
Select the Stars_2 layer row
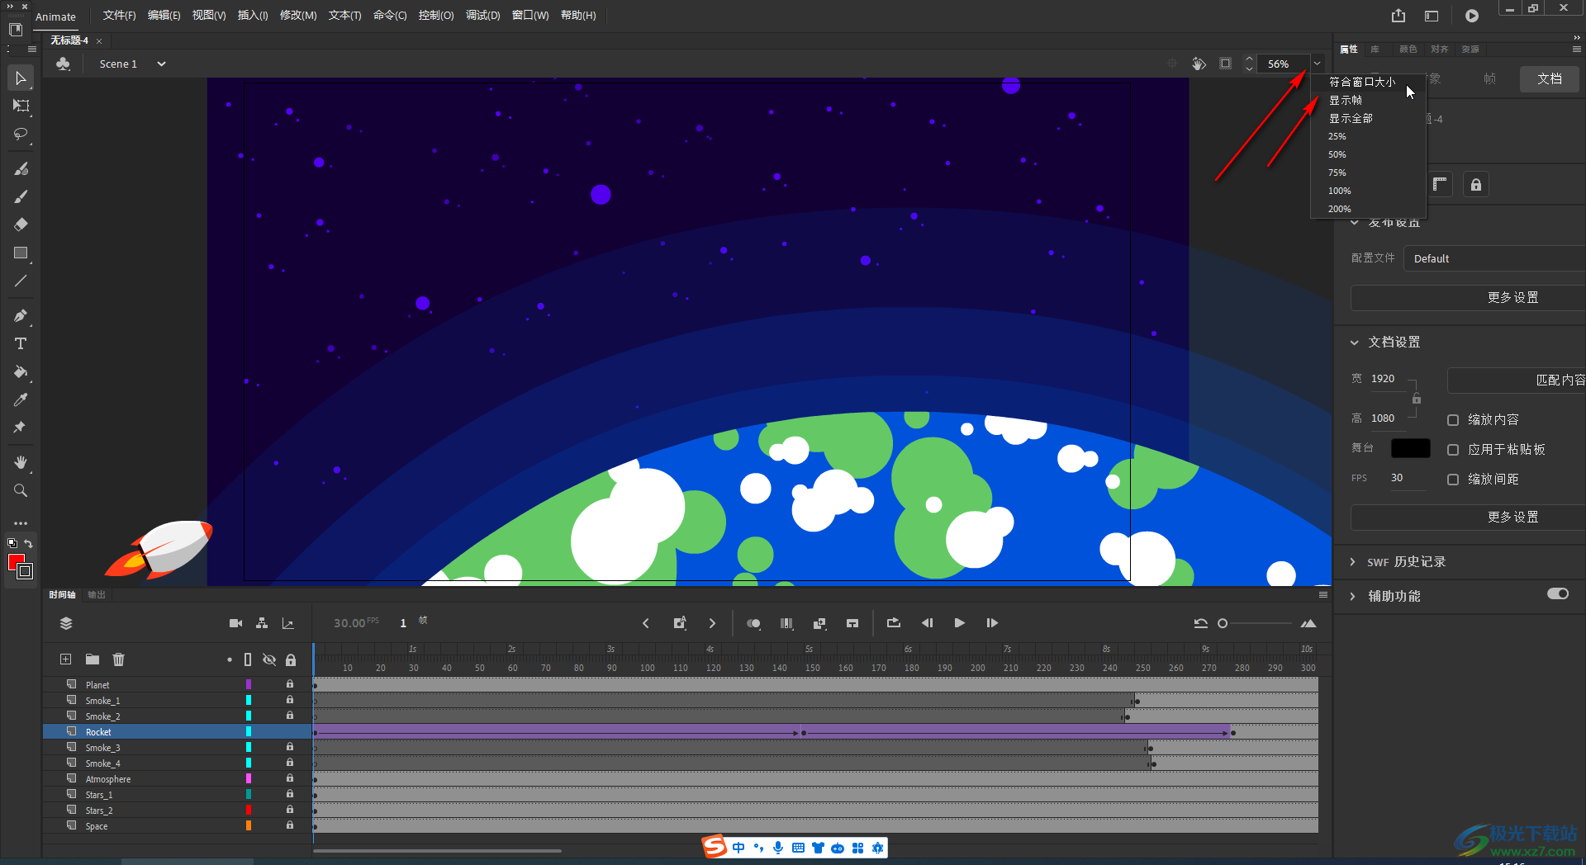click(x=177, y=810)
